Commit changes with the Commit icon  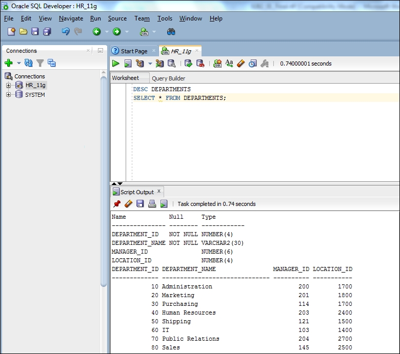tap(188, 64)
